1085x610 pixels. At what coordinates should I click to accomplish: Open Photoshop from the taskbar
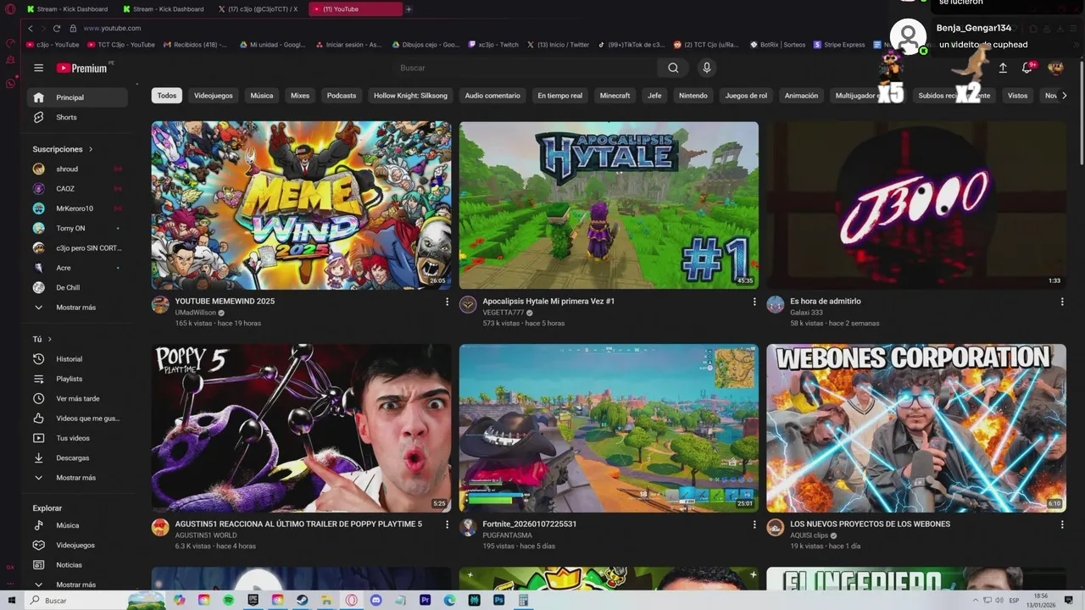pyautogui.click(x=499, y=600)
